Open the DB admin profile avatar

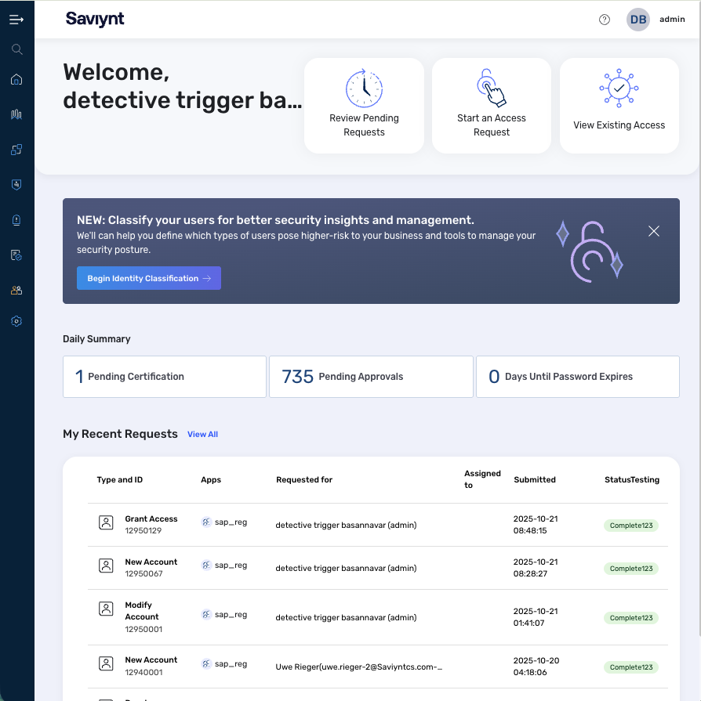(x=638, y=20)
